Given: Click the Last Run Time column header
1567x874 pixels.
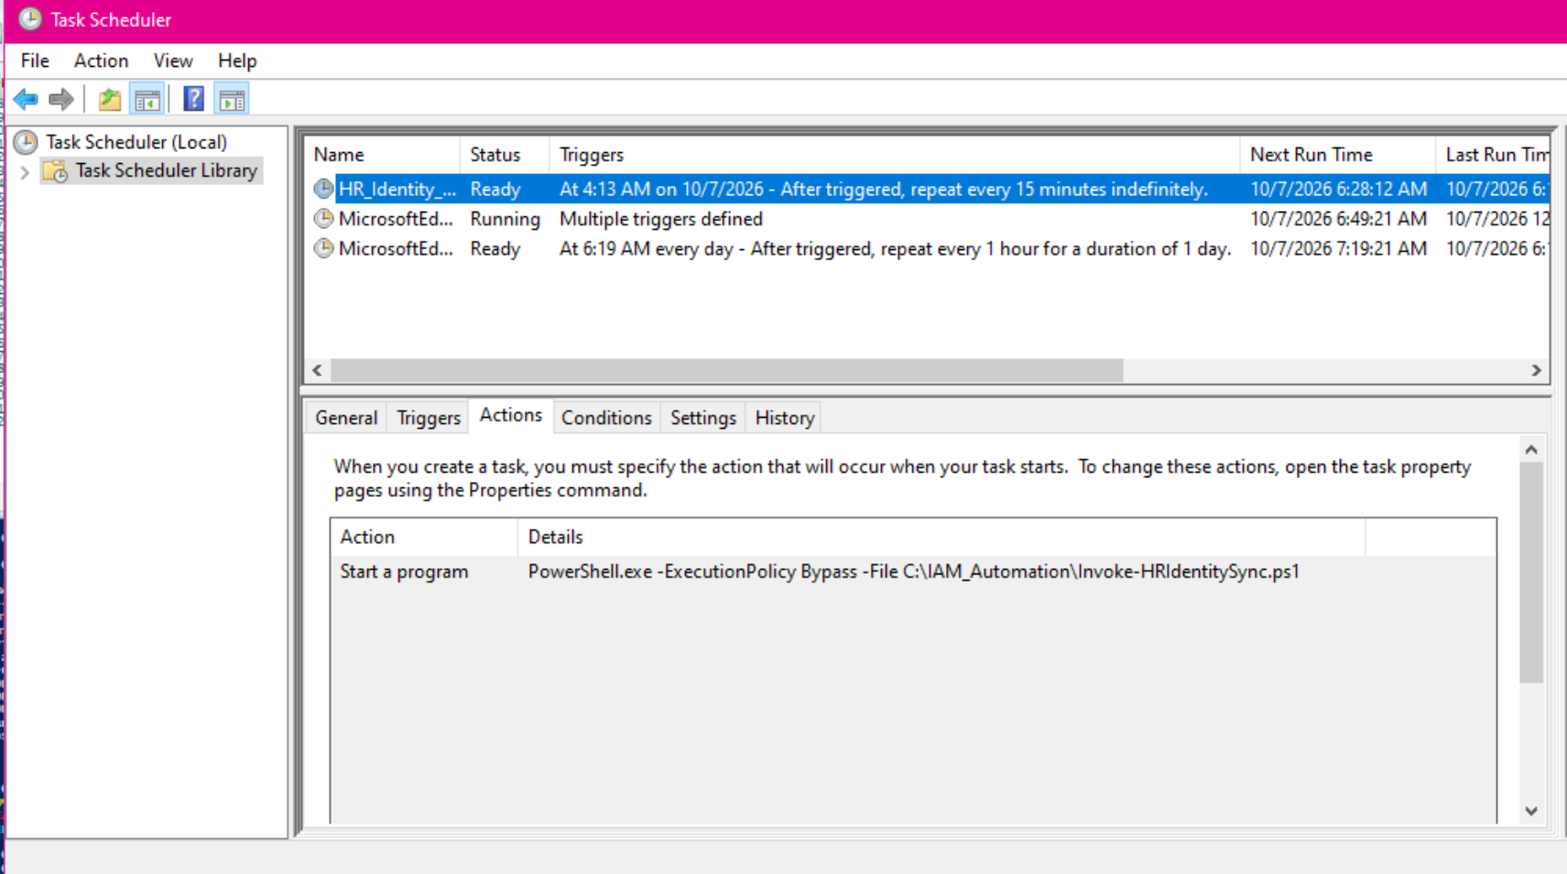Looking at the screenshot, I should click(x=1493, y=155).
